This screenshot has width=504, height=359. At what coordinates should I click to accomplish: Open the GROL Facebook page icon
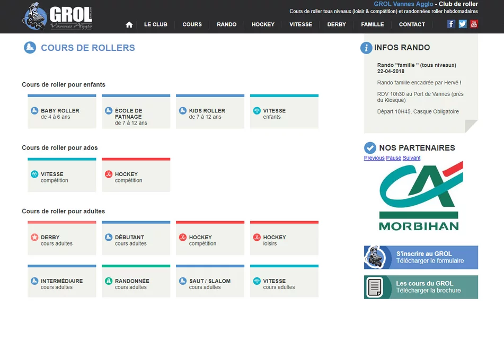tap(451, 24)
